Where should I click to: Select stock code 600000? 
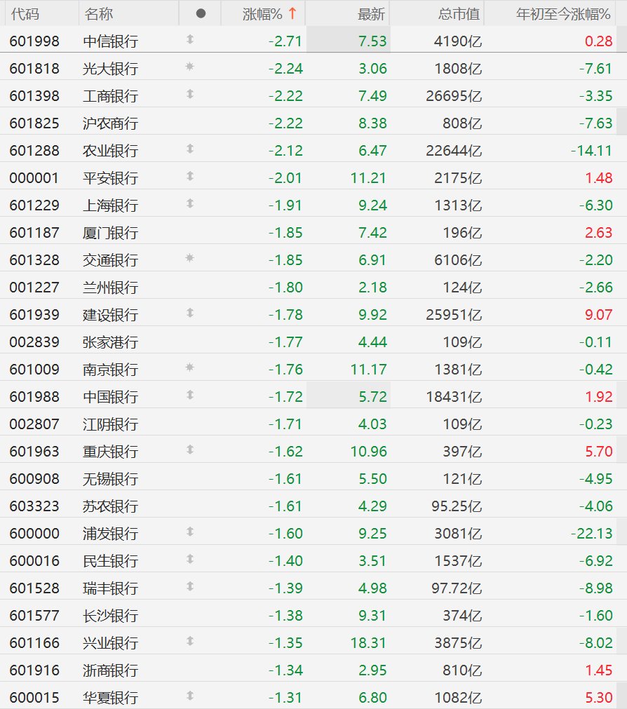coord(34,534)
